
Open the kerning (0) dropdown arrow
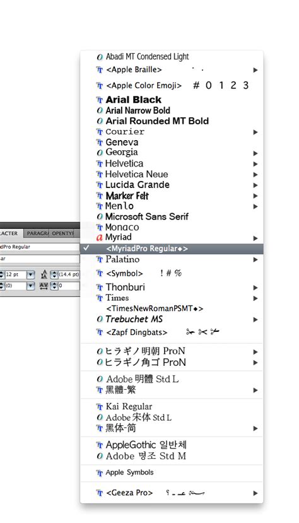31,286
